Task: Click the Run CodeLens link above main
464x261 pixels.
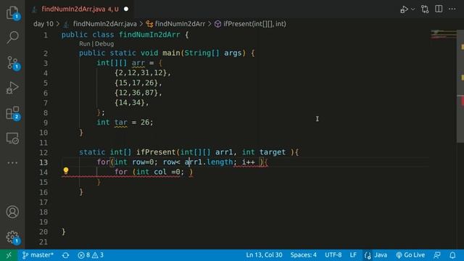Action: point(84,43)
